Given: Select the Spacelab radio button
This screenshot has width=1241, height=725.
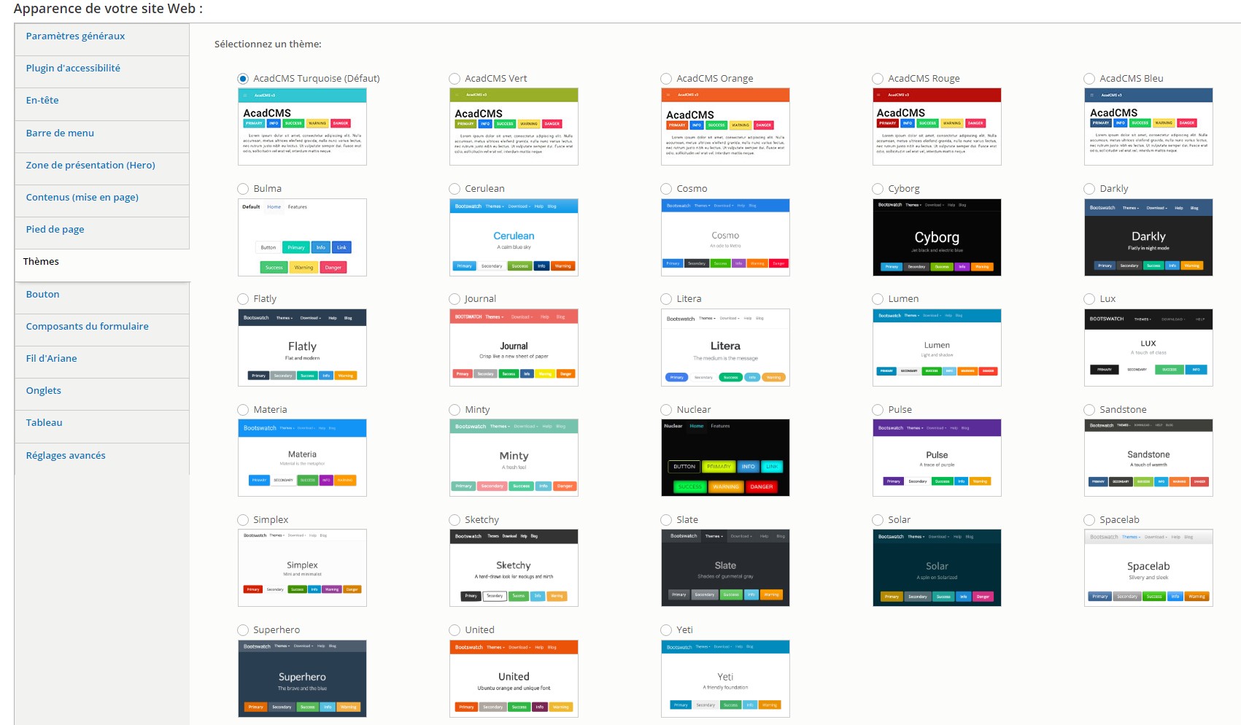Looking at the screenshot, I should point(1089,520).
